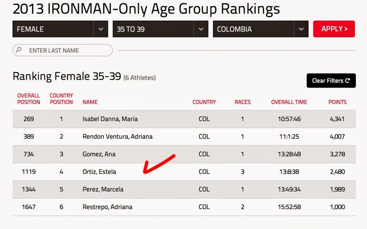Open the FEMALE gender dropdown
This screenshot has width=367, height=229.
coord(60,29)
